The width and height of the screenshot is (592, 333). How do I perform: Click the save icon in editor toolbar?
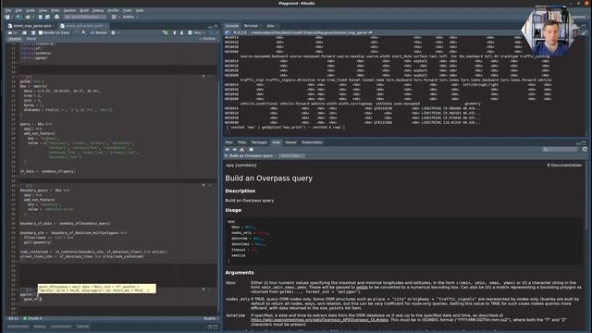click(x=33, y=33)
